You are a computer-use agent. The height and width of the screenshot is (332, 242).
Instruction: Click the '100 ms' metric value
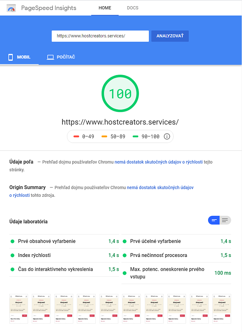click(223, 273)
